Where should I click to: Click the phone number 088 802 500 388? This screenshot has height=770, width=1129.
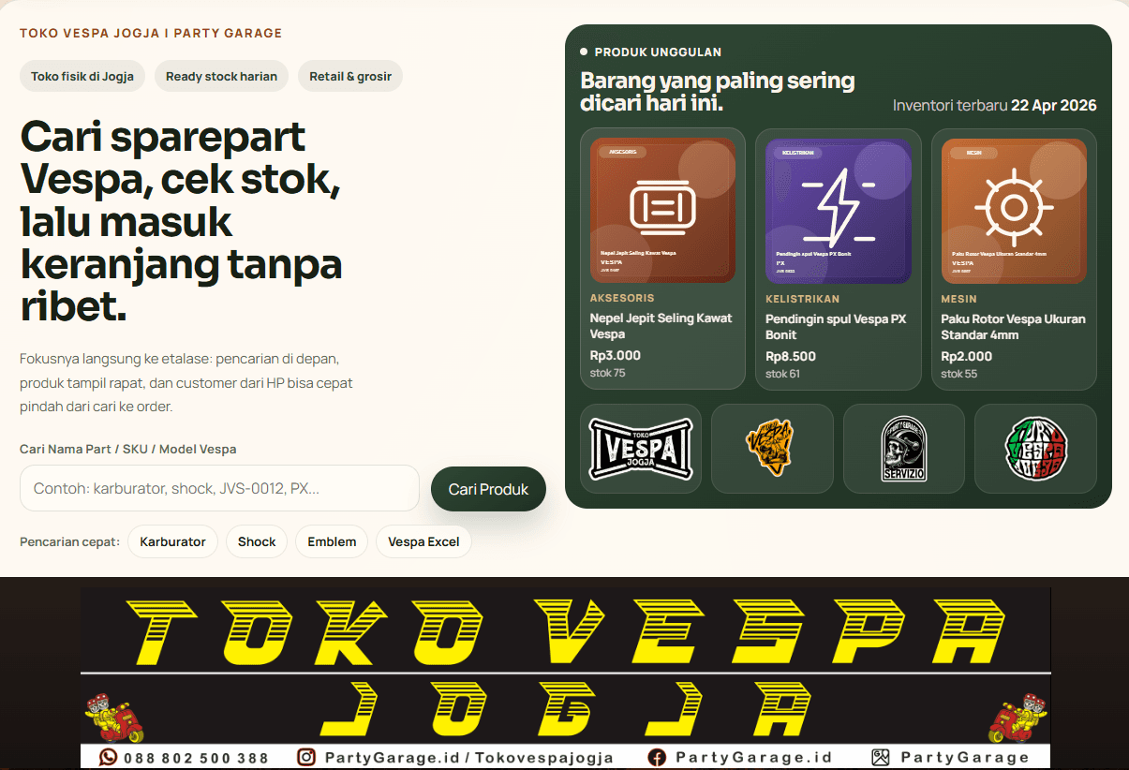tap(196, 758)
